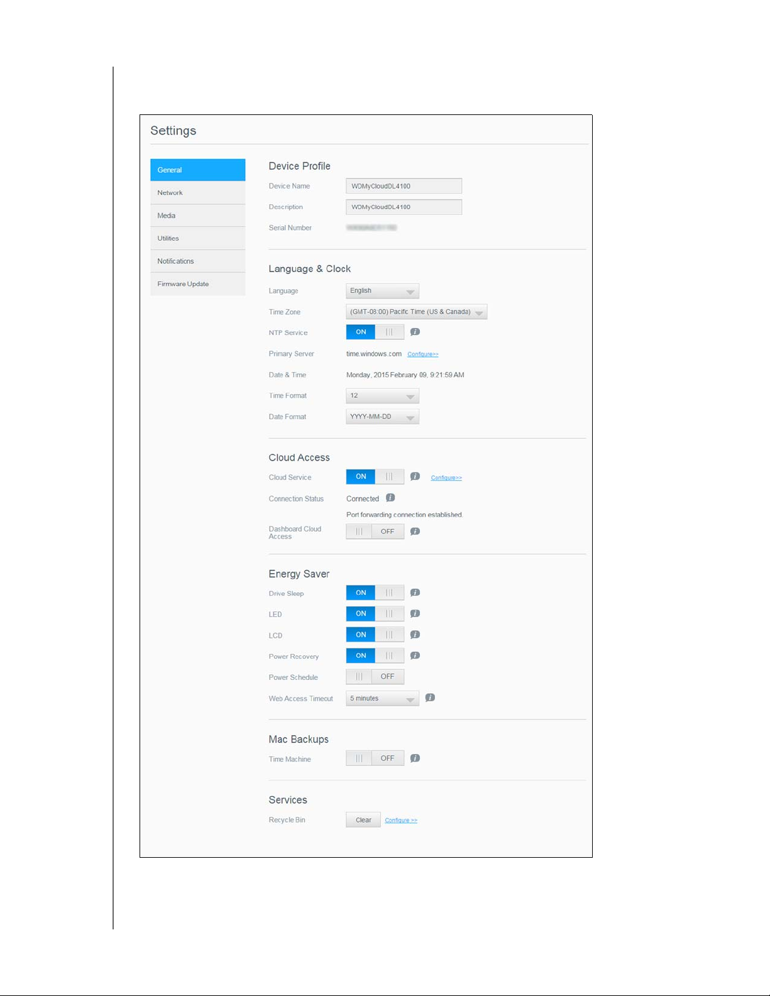Open Notifications settings tab

pos(198,261)
